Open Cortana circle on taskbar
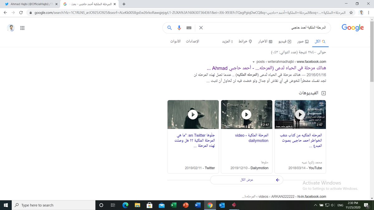This screenshot has width=374, height=210. tap(101, 205)
